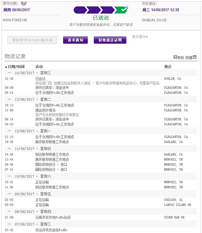Collapse the 13/06/2017 星期二 date group
Screen dimensions: 202x233
[10, 99]
